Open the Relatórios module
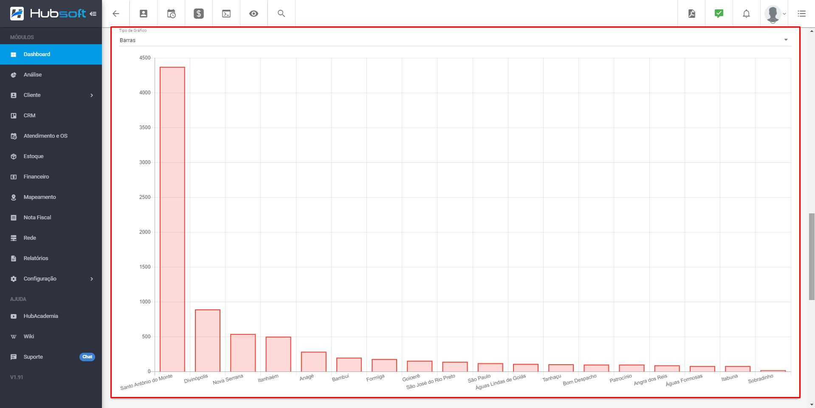The width and height of the screenshot is (815, 408). click(x=36, y=258)
